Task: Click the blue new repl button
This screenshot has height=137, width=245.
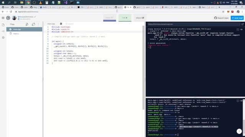Action: pyautogui.click(x=237, y=18)
